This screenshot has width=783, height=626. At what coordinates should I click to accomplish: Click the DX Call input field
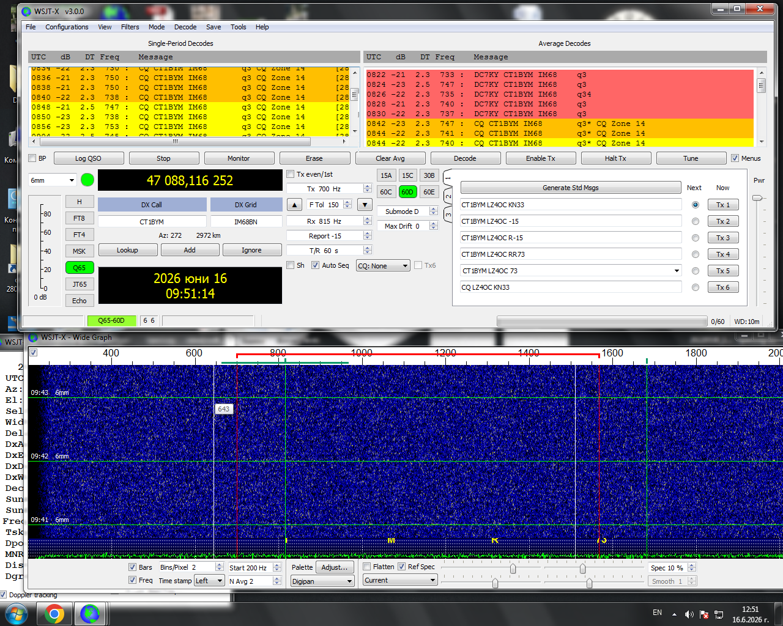tap(152, 222)
